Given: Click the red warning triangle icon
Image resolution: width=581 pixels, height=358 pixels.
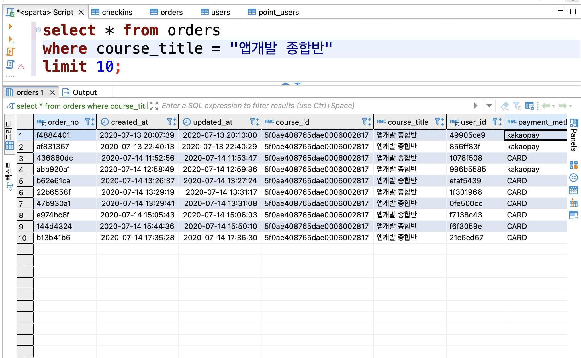Looking at the screenshot, I should [x=21, y=67].
